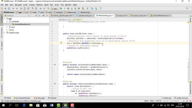Image resolution: width=192 pixels, height=108 pixels.
Task: Click the Paste icon in toolbar
Action: coord(28,8)
